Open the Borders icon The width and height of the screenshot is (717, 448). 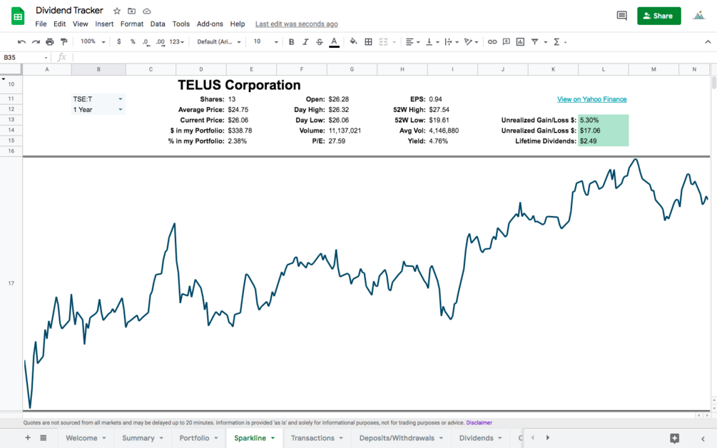point(369,41)
